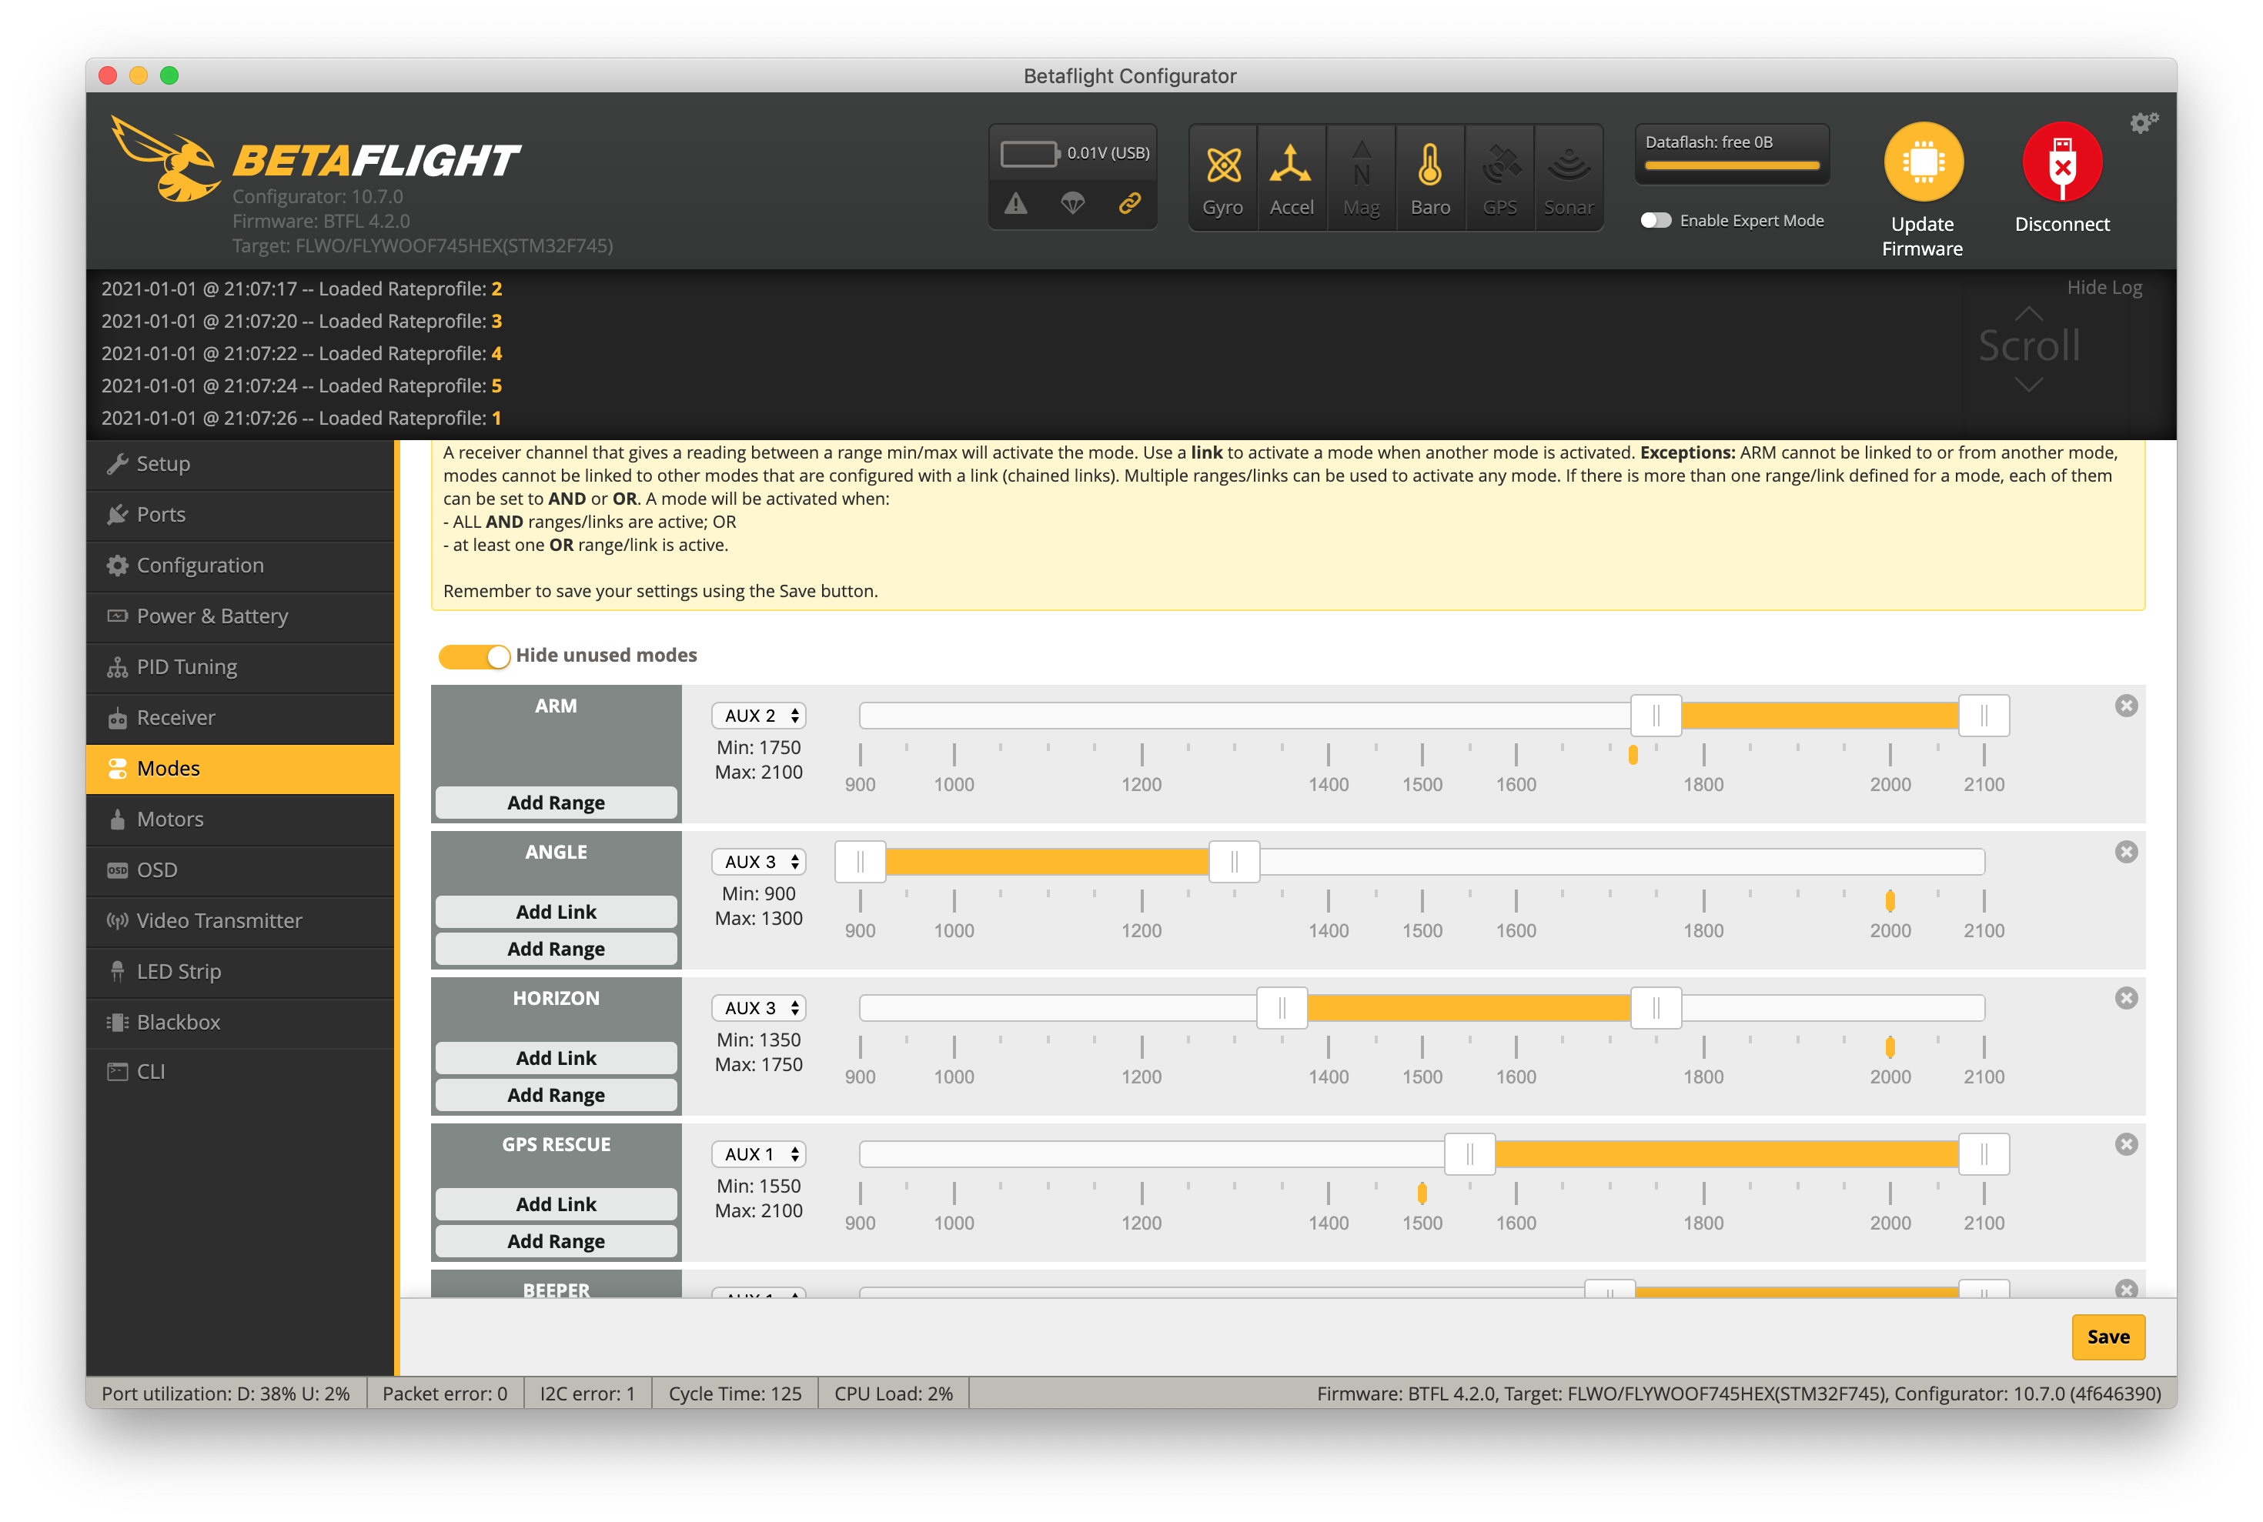Screen dimensions: 2263x1522
Task: Click Hide Log link
Action: [2103, 287]
